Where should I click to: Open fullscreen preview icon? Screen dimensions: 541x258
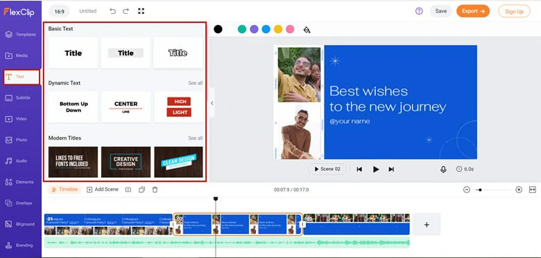(x=141, y=11)
